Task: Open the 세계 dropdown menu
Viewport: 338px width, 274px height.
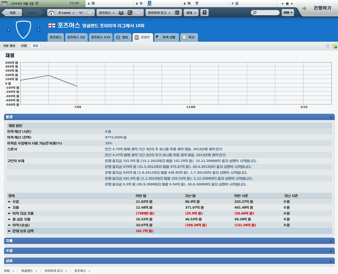Action: pos(191,13)
